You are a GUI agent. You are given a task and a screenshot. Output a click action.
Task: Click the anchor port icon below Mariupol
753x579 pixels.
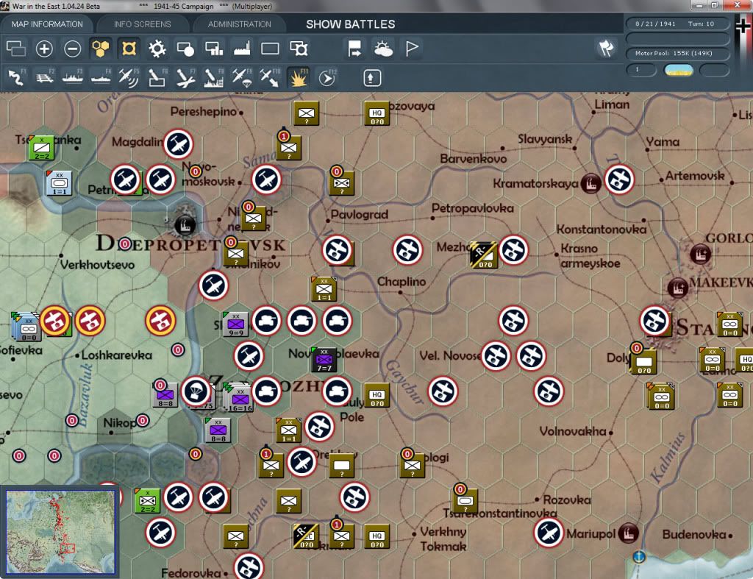click(x=639, y=557)
